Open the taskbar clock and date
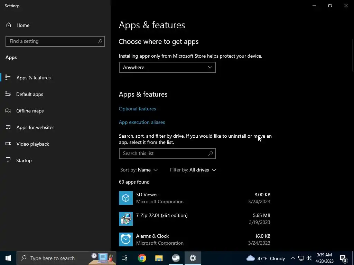This screenshot has width=354, height=265. 324,258
